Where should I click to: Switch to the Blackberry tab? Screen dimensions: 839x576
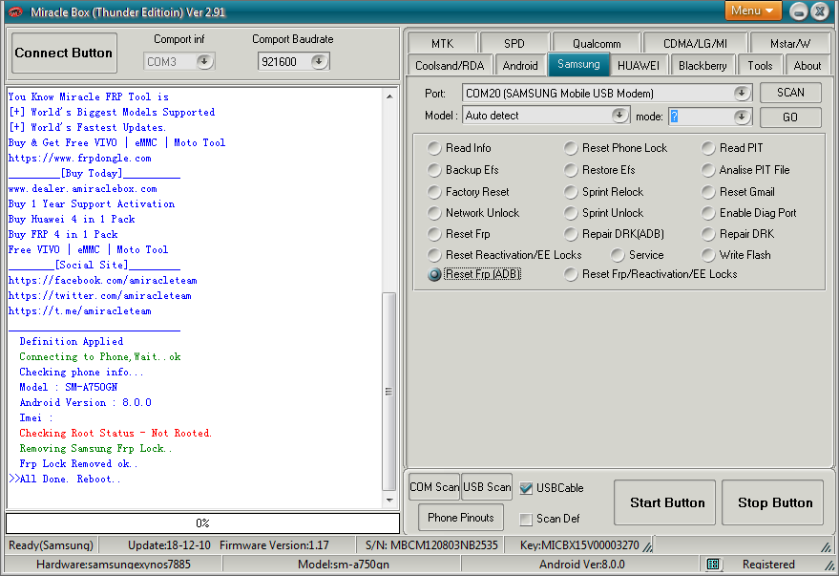point(703,65)
